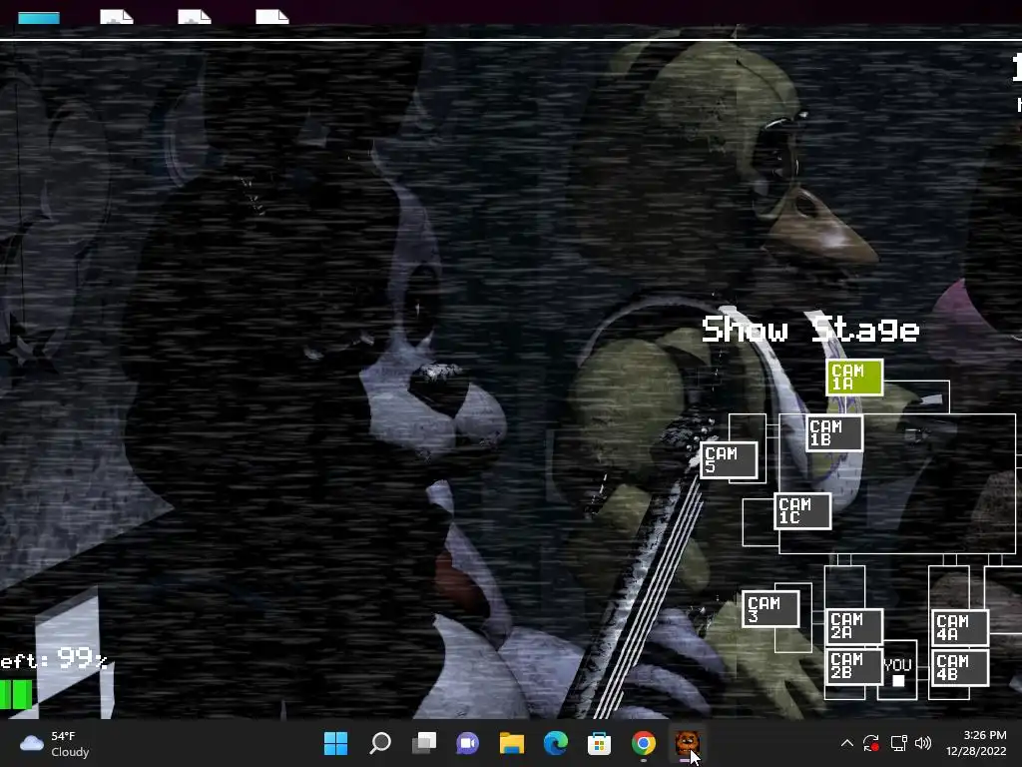This screenshot has height=767, width=1022.
Task: Open the Chat app on taskbar
Action: (x=468, y=743)
